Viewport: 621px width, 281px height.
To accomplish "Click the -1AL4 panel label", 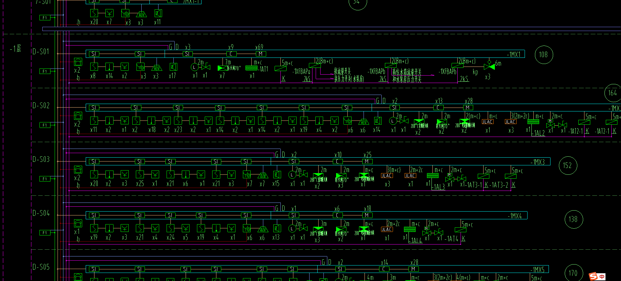I will tap(416, 241).
